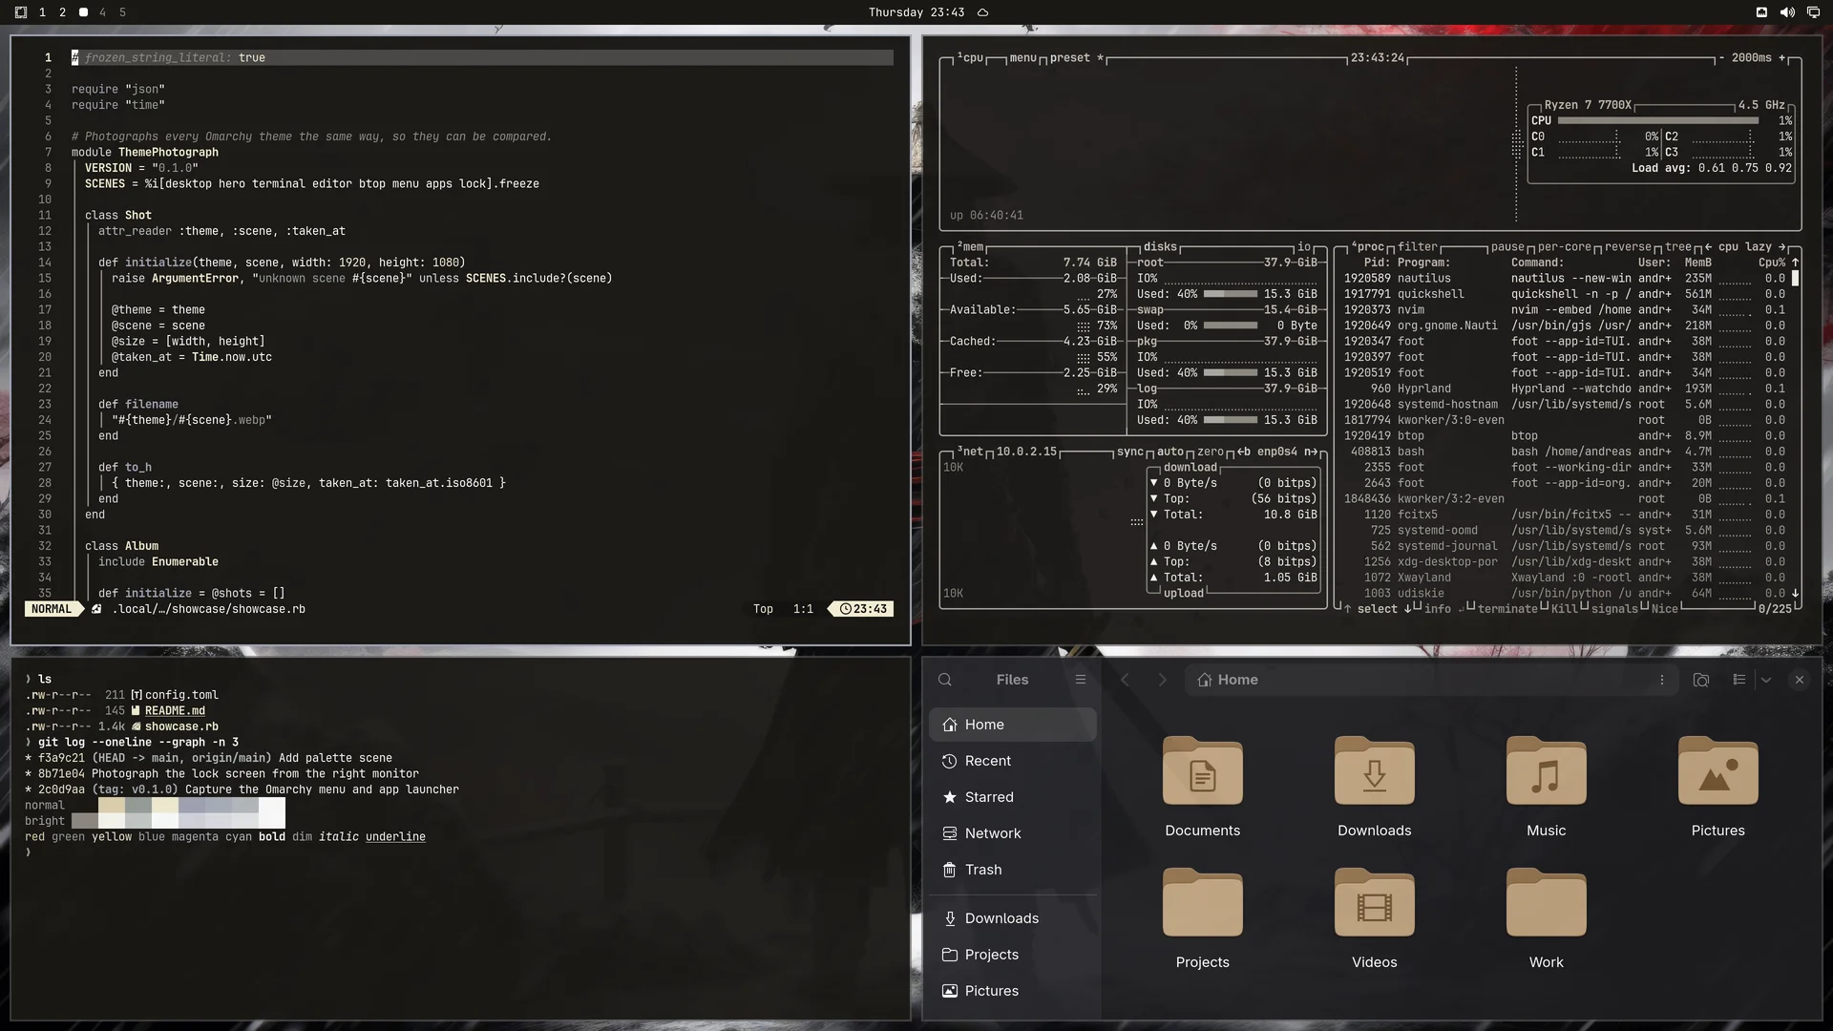The height and width of the screenshot is (1031, 1833).
Task: Toggle auto scaling in btop net box
Action: tap(1170, 452)
